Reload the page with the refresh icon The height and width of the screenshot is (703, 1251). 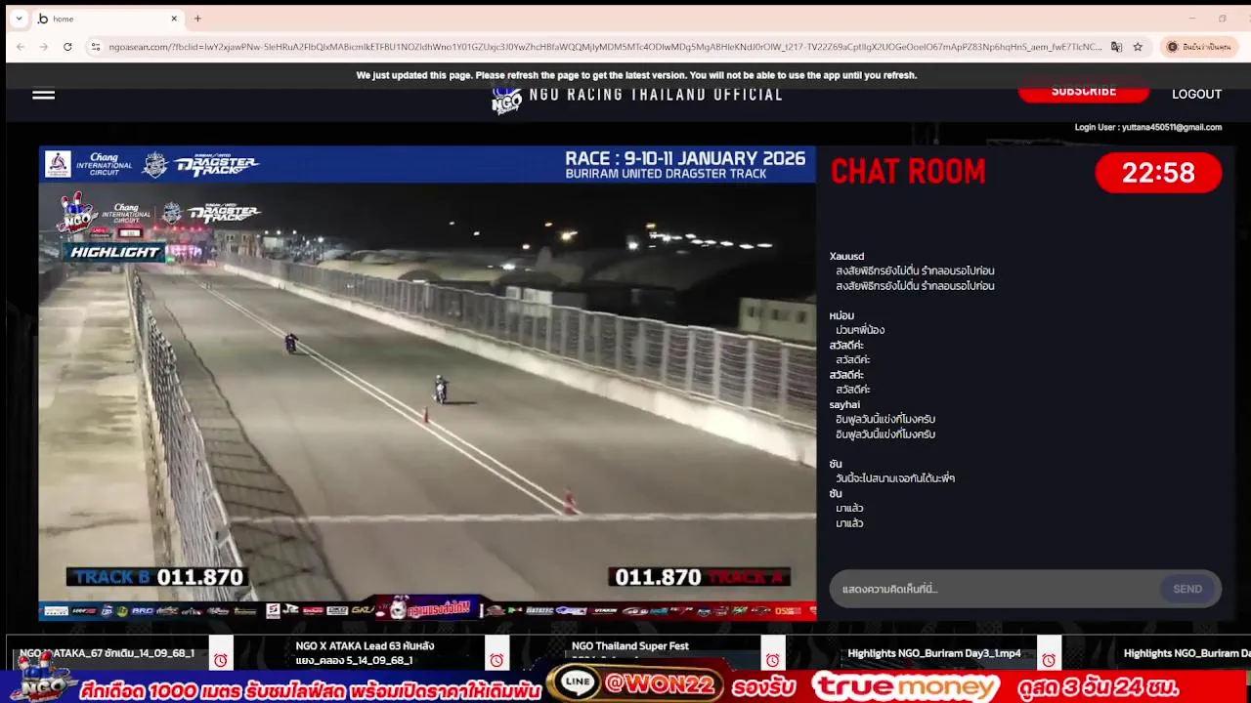pyautogui.click(x=67, y=47)
